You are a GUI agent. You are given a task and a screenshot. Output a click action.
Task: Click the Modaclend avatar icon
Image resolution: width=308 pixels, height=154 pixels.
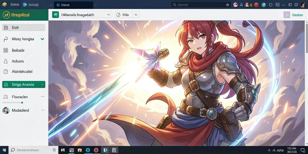coord(6,110)
